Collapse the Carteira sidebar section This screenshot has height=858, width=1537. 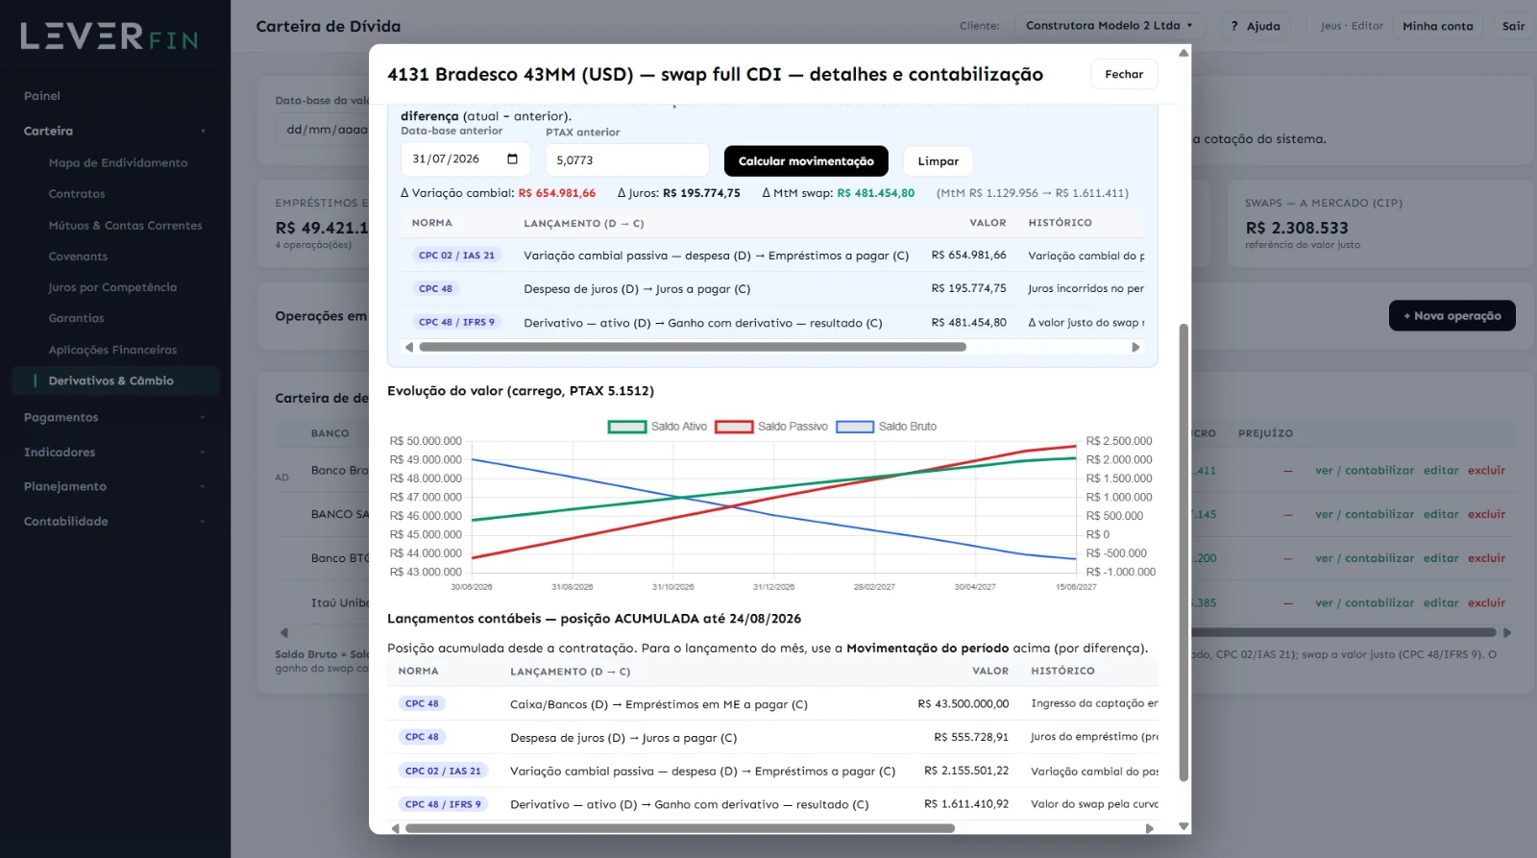[x=115, y=131]
